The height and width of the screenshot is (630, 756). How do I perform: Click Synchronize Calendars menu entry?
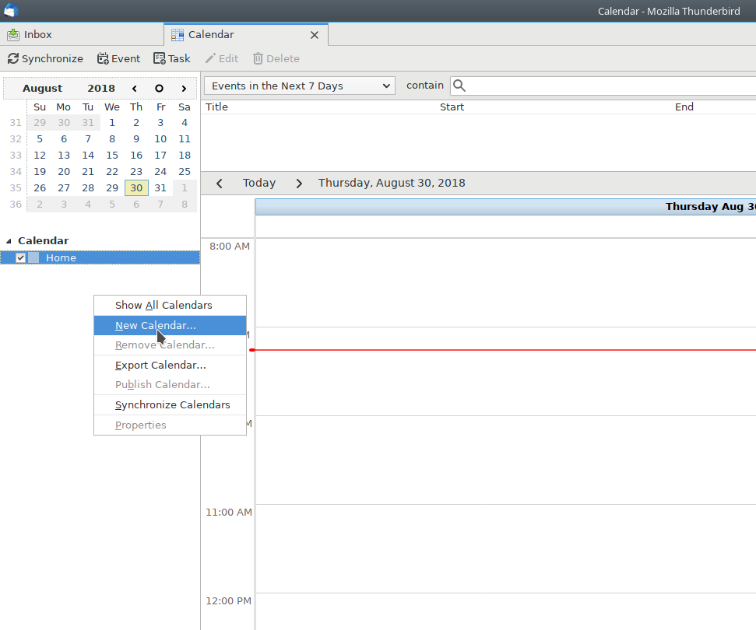172,405
